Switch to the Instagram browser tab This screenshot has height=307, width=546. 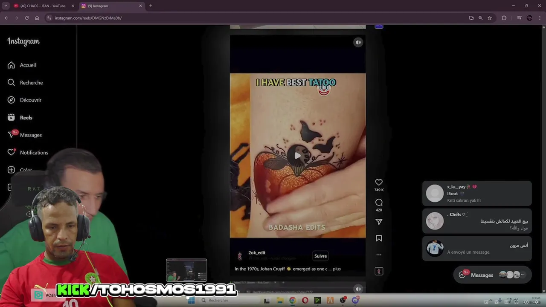click(x=111, y=6)
